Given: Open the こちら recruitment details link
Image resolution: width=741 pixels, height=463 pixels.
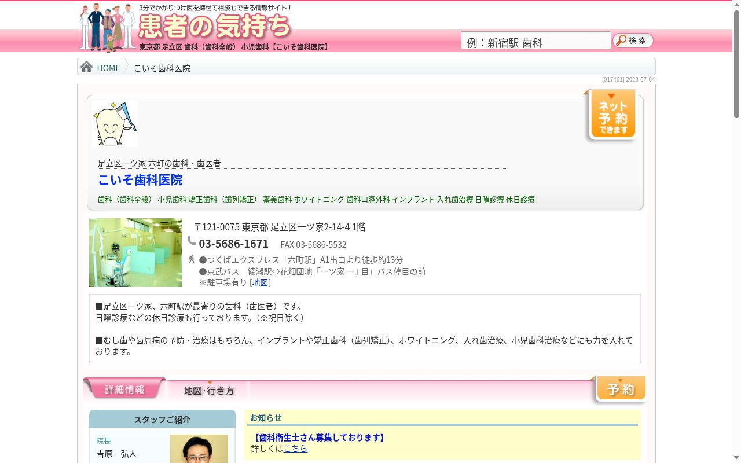Looking at the screenshot, I should 295,449.
